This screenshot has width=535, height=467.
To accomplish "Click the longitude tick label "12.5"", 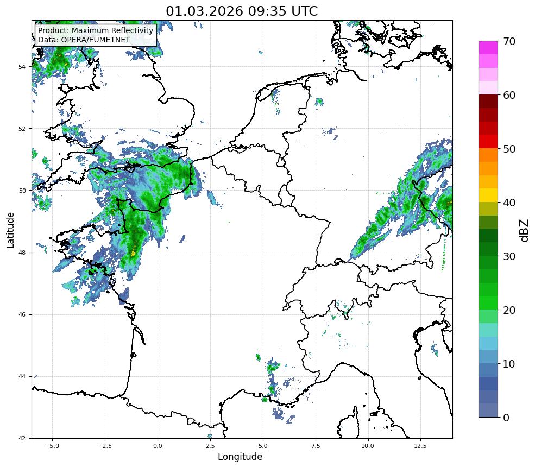I will (x=421, y=446).
